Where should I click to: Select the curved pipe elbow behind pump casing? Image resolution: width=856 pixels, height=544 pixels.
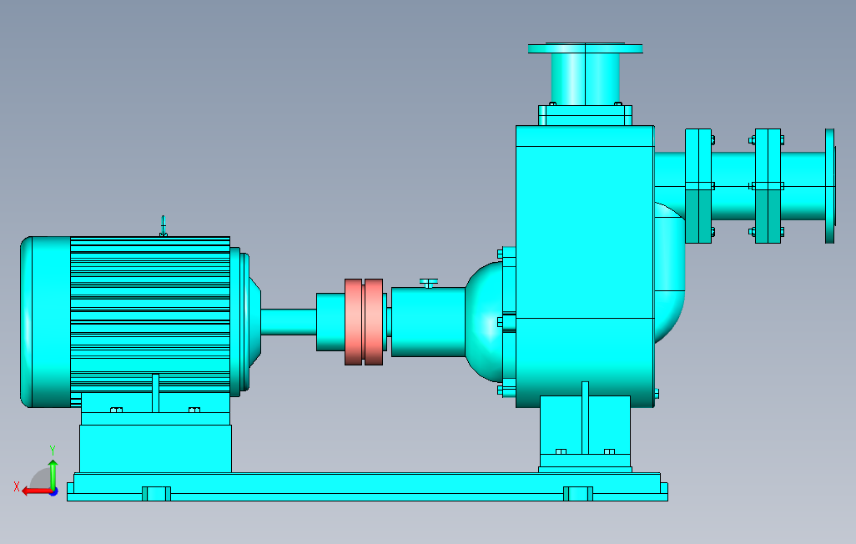[670, 273]
